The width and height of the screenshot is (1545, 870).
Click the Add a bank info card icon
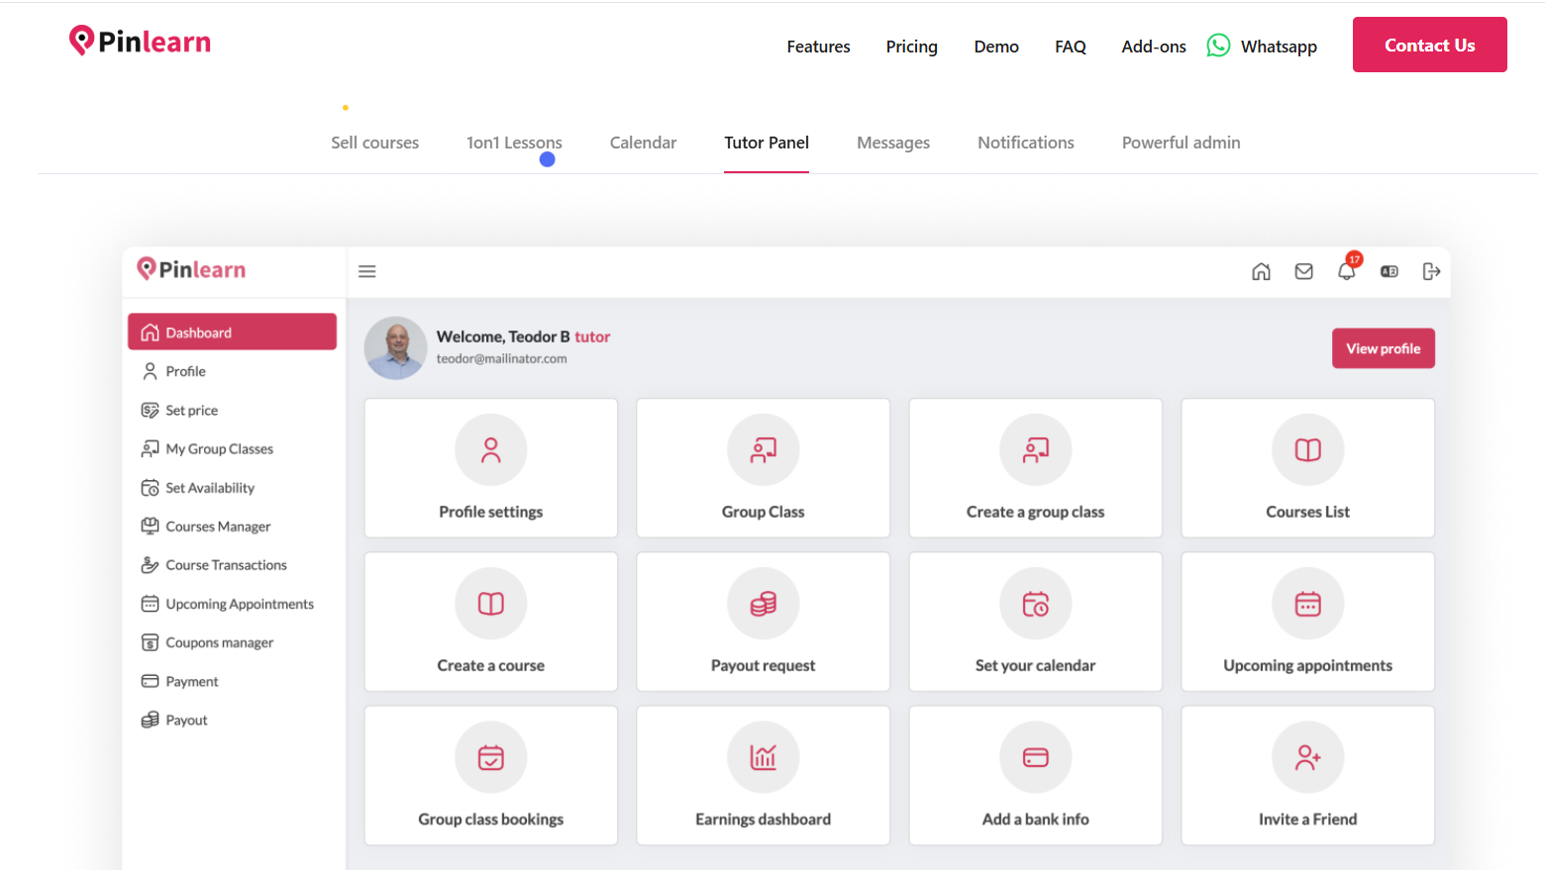[x=1036, y=757]
